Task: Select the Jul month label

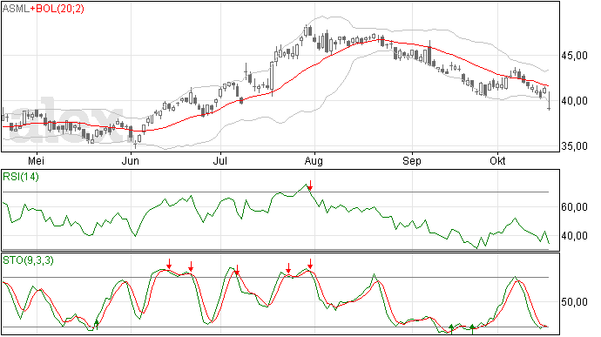Action: click(x=220, y=160)
